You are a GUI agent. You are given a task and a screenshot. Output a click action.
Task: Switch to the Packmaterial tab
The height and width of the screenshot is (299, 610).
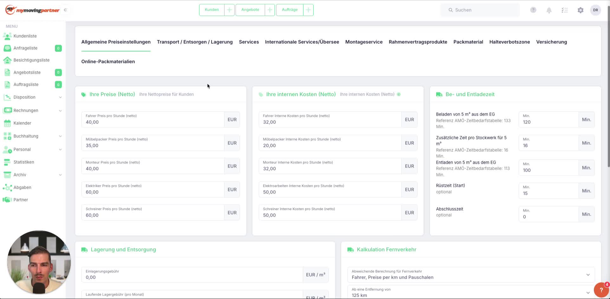click(x=468, y=42)
